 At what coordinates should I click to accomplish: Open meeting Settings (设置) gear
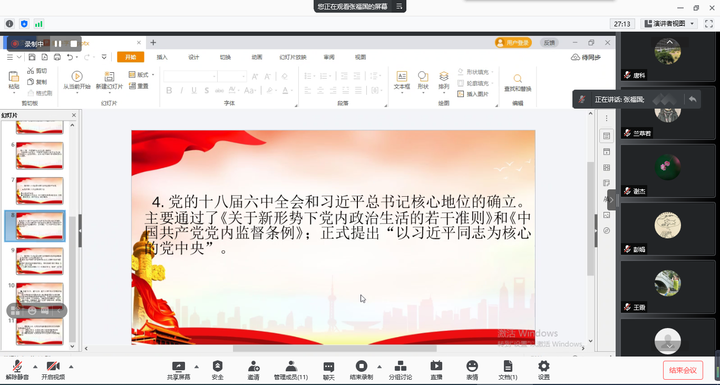pyautogui.click(x=543, y=367)
